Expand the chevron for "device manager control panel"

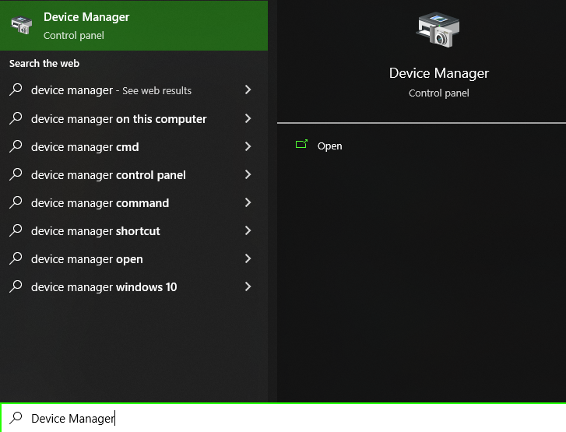248,174
